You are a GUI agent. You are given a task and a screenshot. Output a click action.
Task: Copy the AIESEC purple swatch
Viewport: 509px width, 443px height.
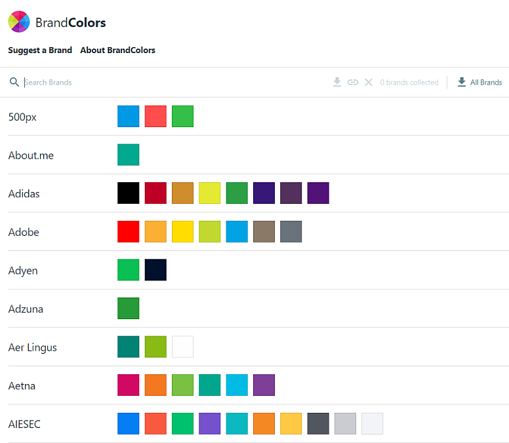click(210, 423)
